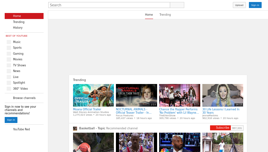Click the search submit button

177,5
